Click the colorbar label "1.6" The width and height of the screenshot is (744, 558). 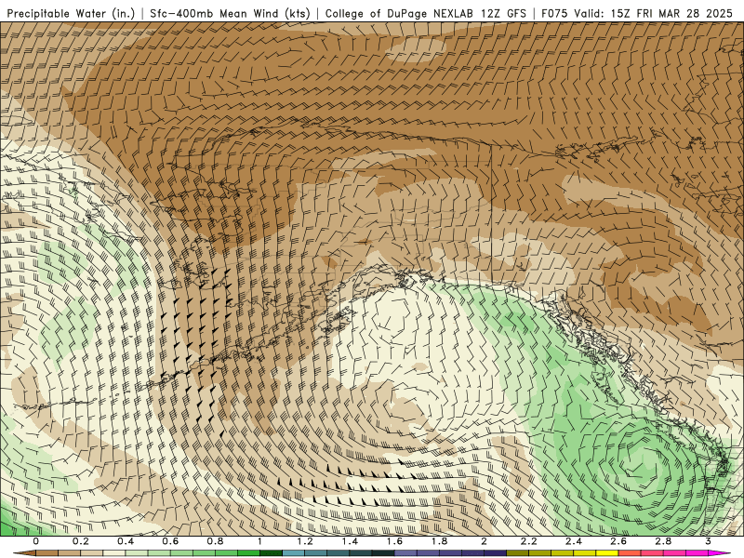394,541
